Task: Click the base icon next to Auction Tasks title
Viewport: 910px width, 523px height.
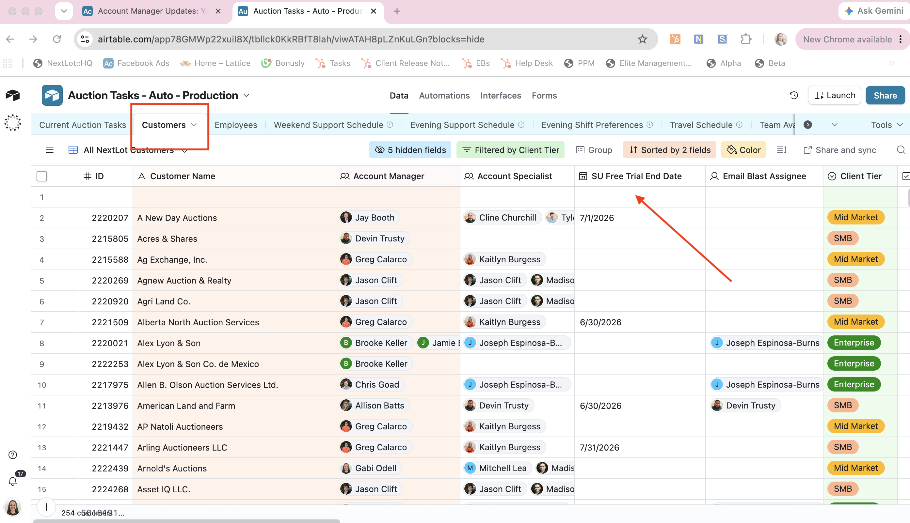Action: click(52, 95)
